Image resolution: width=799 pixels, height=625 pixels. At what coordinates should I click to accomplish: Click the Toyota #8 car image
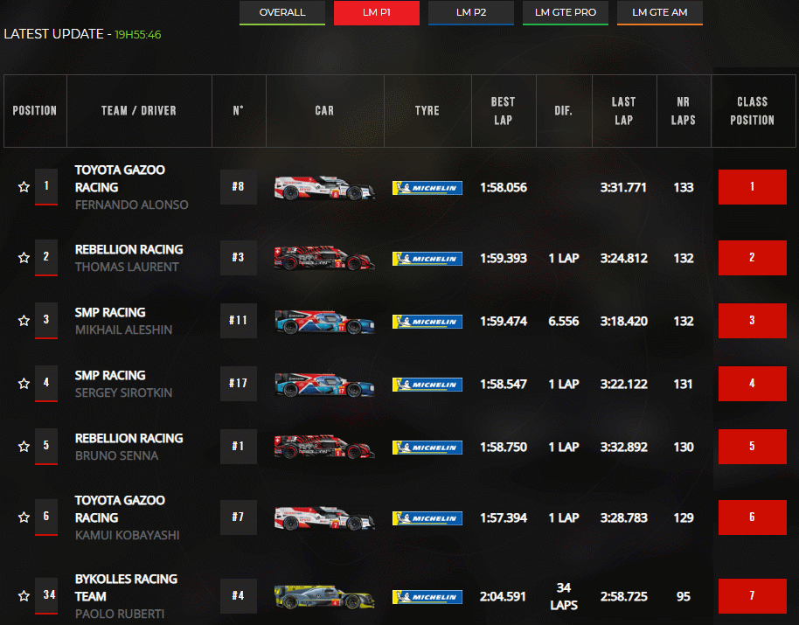coord(324,188)
